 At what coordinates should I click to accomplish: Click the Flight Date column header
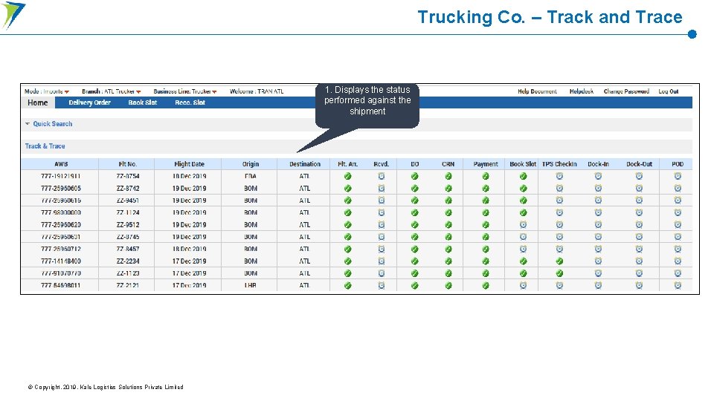[x=190, y=164]
